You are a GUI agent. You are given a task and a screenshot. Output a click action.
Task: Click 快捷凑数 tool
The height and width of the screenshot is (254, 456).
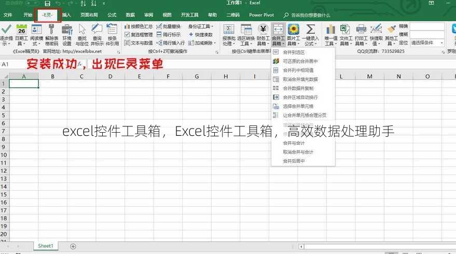click(x=201, y=35)
